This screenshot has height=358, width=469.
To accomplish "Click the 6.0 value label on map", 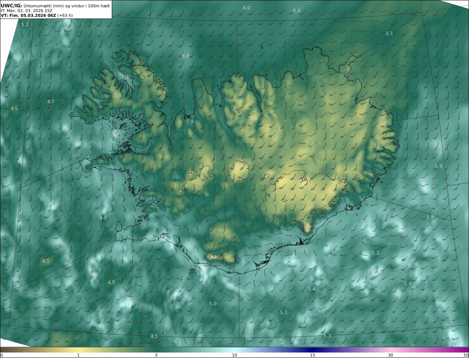I will (x=247, y=8).
